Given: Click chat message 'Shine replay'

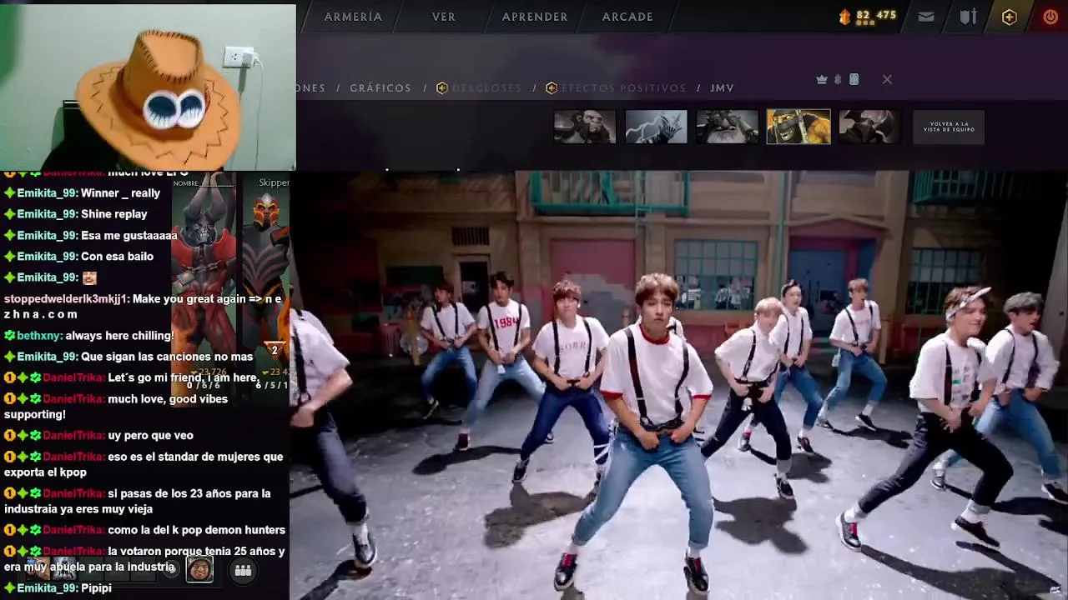Looking at the screenshot, I should point(114,214).
